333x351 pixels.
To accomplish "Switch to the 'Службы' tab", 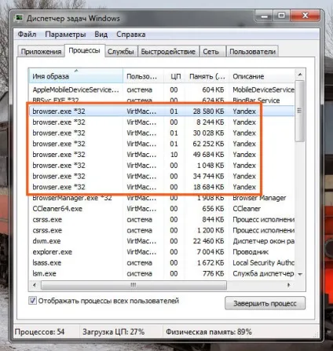I will tap(121, 52).
